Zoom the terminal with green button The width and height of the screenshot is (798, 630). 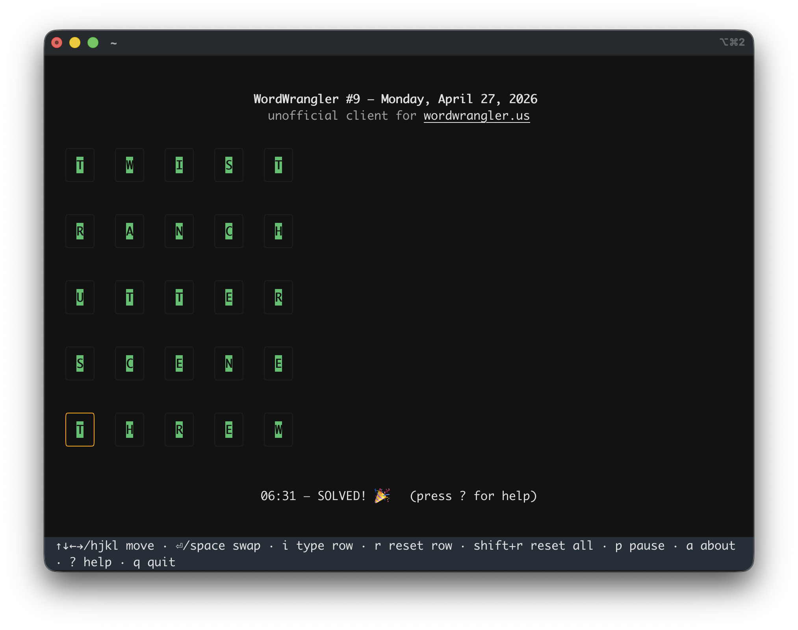point(93,43)
